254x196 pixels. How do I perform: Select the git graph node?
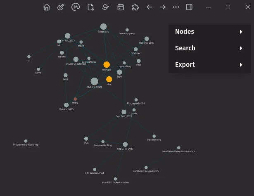point(29,57)
